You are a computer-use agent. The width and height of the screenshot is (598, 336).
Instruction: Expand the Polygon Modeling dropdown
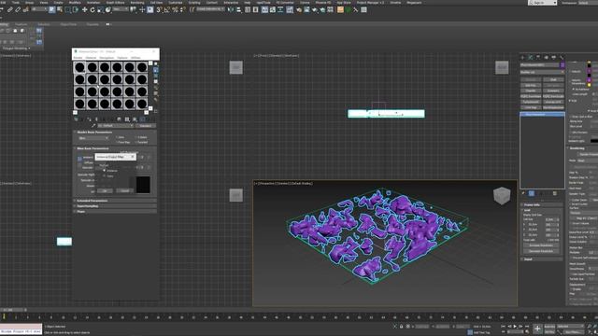click(16, 49)
